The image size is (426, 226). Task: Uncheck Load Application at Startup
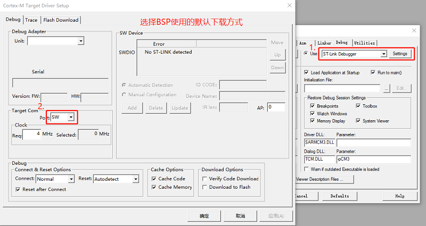(x=306, y=72)
